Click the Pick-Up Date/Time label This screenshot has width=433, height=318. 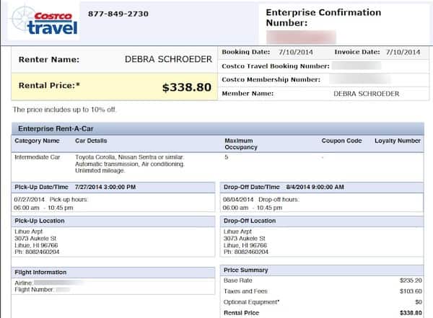pos(41,187)
